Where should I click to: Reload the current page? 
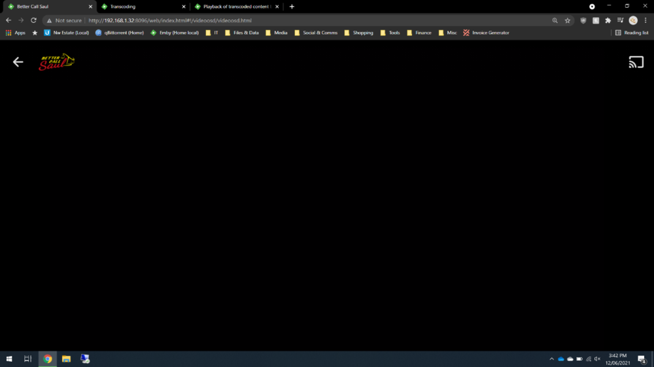point(34,20)
